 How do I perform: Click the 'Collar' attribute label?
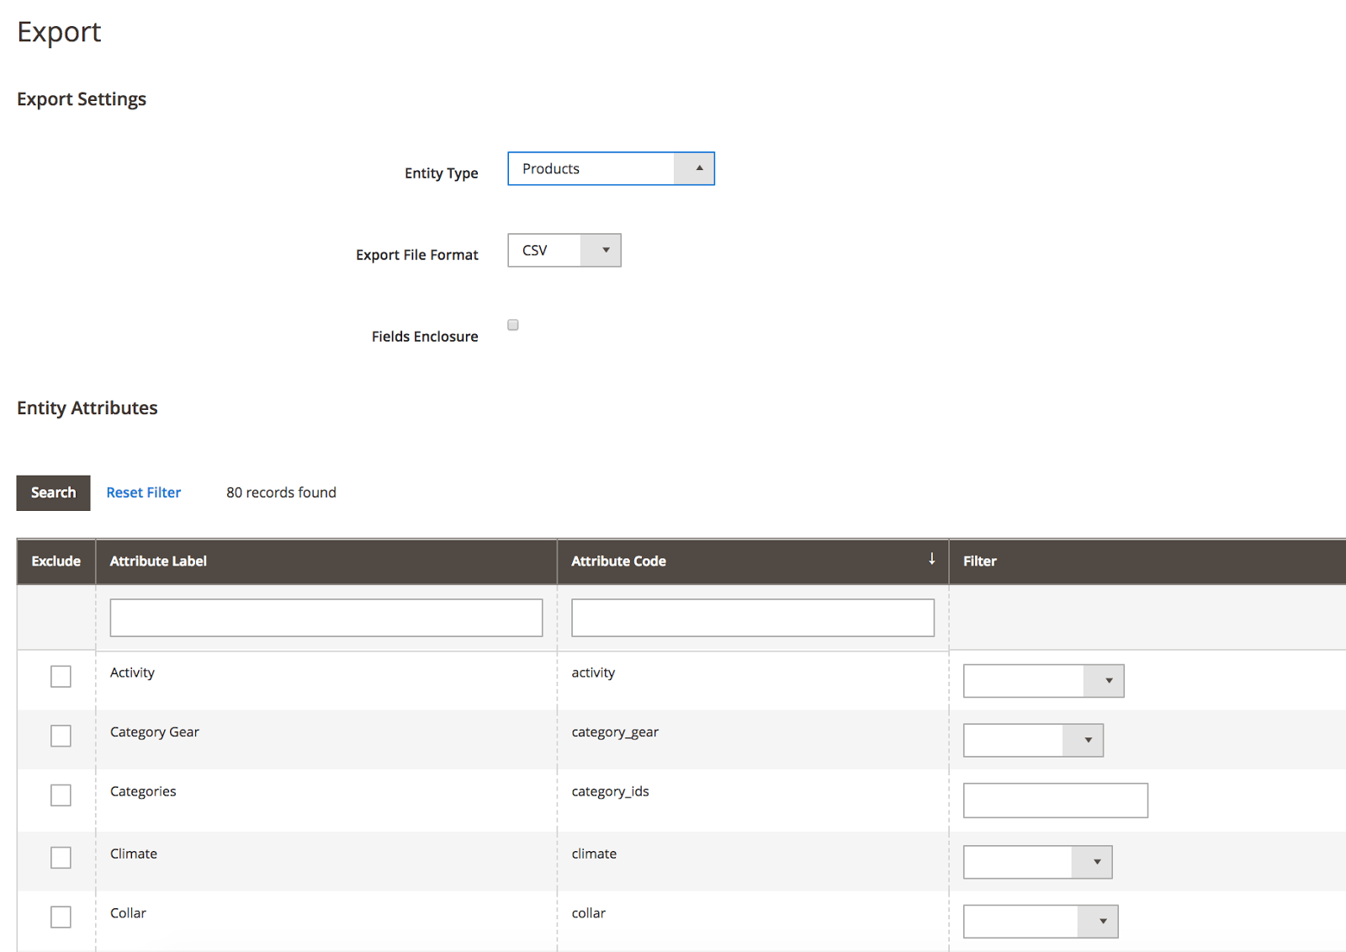(x=128, y=913)
